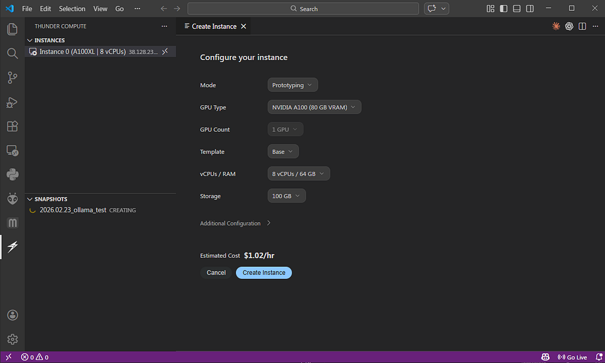Go forward with navigation arrow
605x363 pixels.
pos(177,8)
